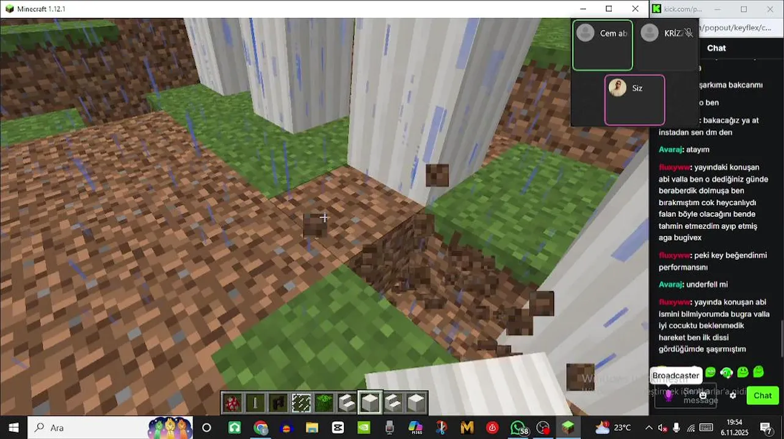Select the highlighted white block hotbar slot

(370, 403)
